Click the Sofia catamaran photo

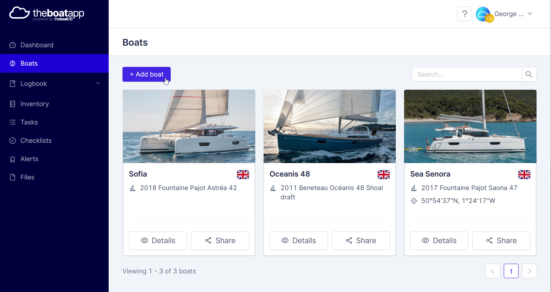point(189,126)
